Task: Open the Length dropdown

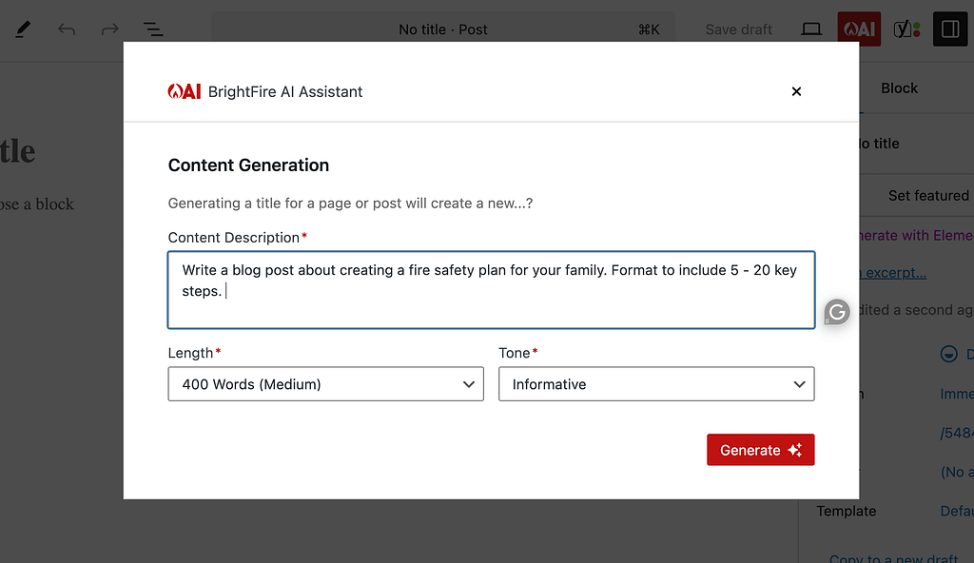Action: coord(325,384)
